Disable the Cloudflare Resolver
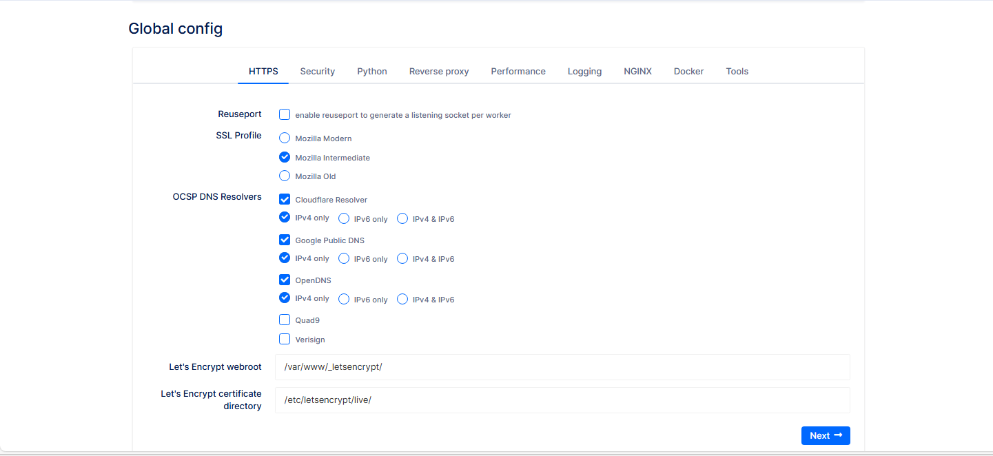The image size is (993, 456). (285, 199)
